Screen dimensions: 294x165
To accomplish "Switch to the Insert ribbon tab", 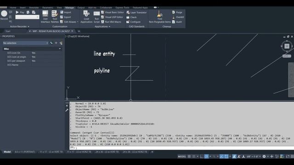I will click(23, 8).
